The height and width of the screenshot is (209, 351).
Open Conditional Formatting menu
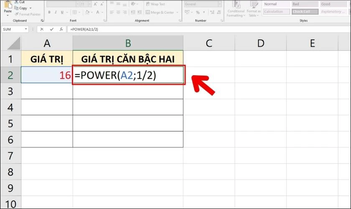coord(236,9)
